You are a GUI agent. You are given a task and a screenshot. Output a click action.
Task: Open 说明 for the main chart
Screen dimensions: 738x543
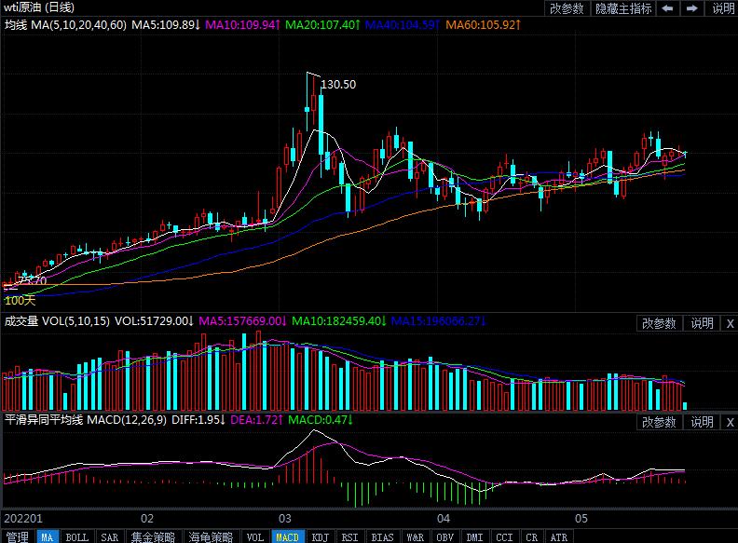722,8
